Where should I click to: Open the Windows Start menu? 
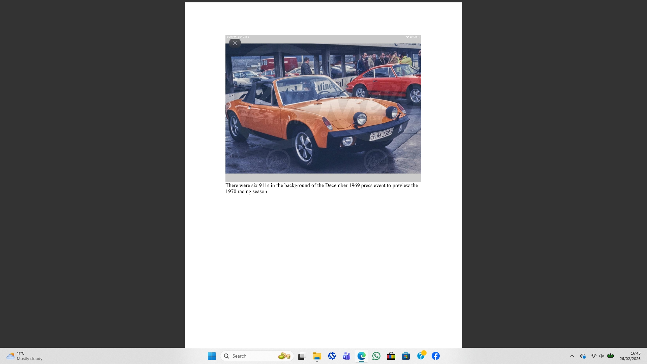click(x=212, y=356)
